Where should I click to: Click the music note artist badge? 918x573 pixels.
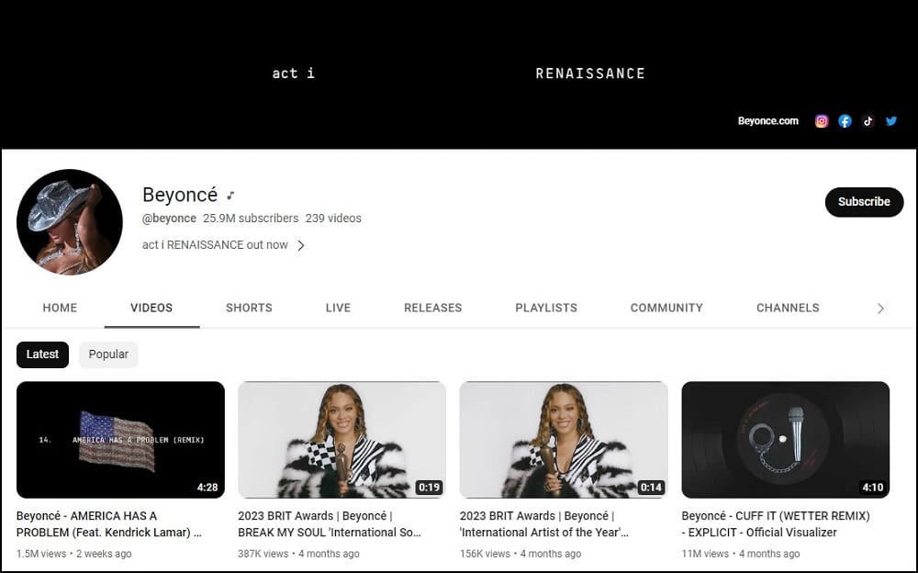point(230,195)
